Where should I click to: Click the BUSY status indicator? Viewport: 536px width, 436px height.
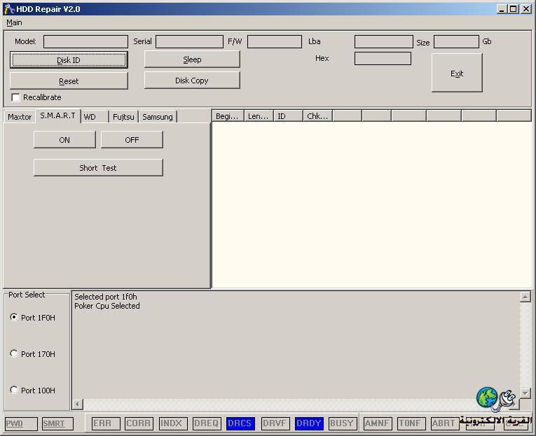coord(343,423)
